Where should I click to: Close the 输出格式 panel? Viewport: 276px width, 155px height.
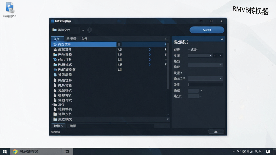tap(222, 39)
